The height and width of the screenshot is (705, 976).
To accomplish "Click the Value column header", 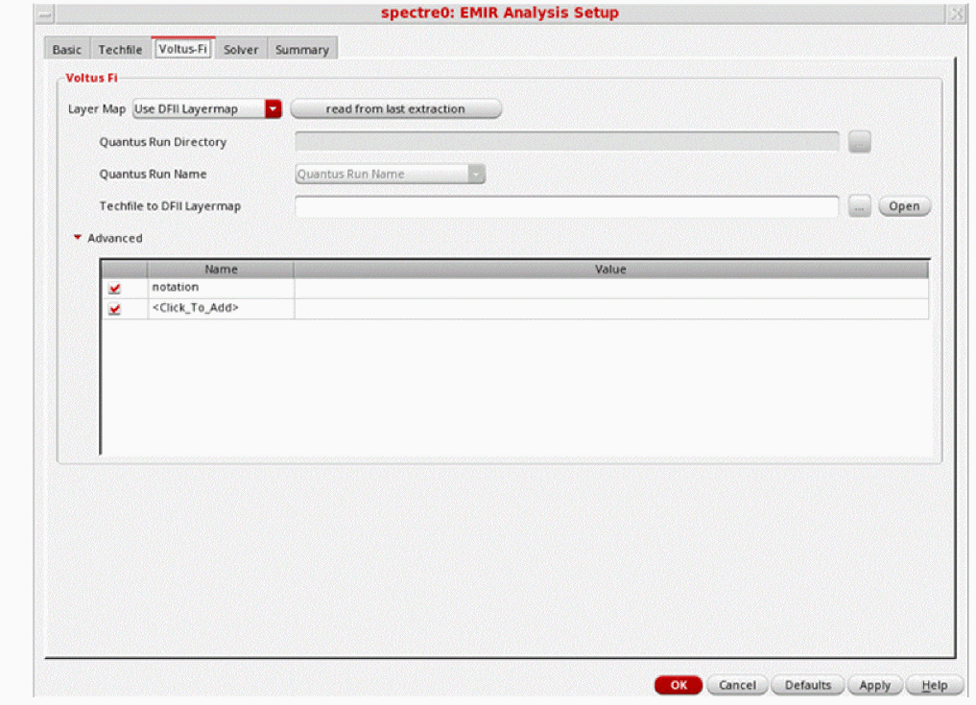I will 610,270.
